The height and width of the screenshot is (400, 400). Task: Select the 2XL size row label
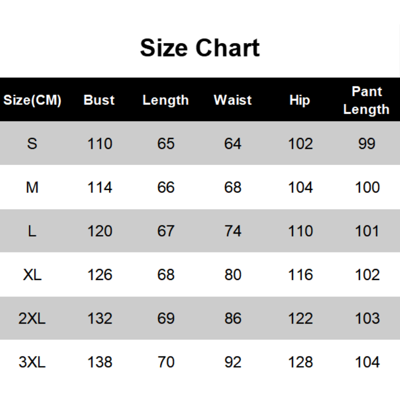32,318
